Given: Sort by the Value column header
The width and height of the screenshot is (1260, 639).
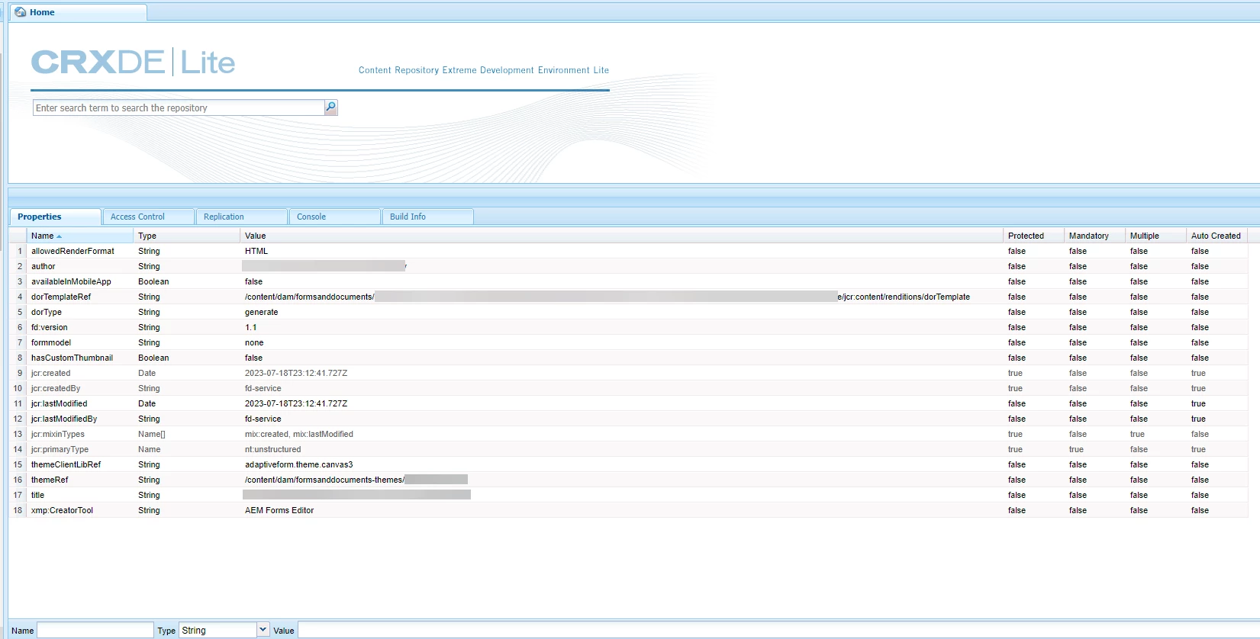Looking at the screenshot, I should (x=622, y=236).
